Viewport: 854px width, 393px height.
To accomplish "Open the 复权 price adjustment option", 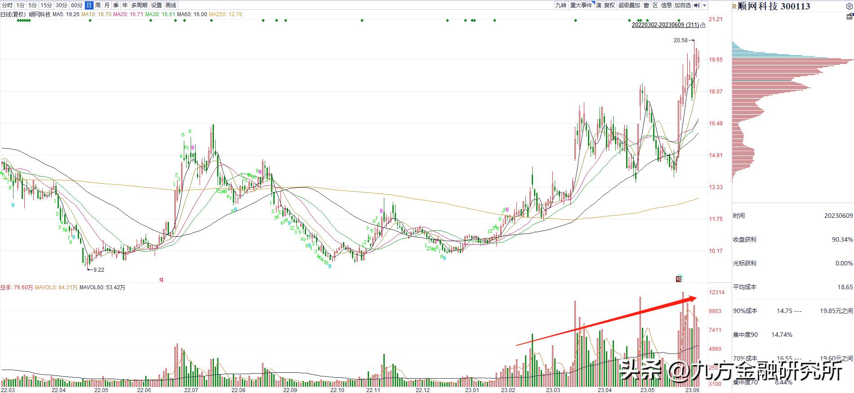I will tap(609, 5).
